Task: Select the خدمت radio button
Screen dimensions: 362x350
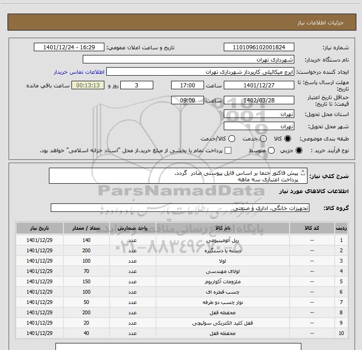Action: click(263, 139)
